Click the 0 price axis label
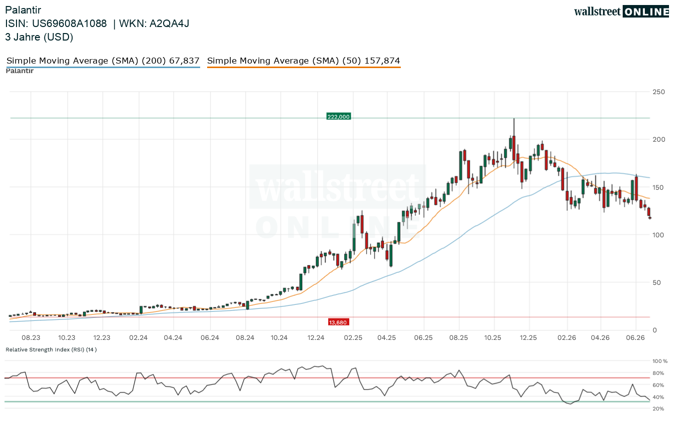The image size is (675, 422). point(654,330)
